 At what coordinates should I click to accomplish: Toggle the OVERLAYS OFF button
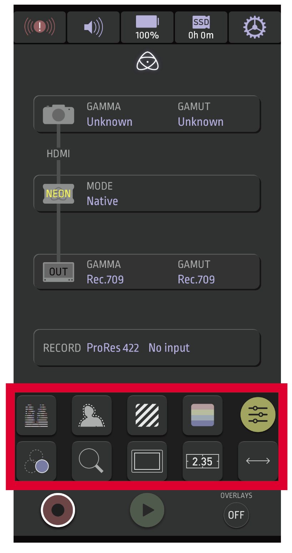click(236, 515)
